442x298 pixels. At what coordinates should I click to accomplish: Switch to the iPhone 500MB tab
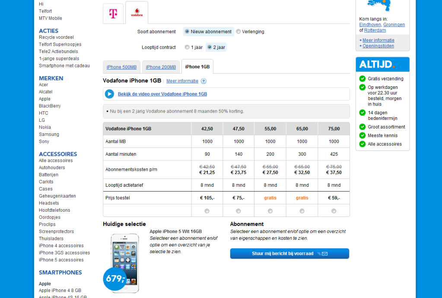[121, 67]
